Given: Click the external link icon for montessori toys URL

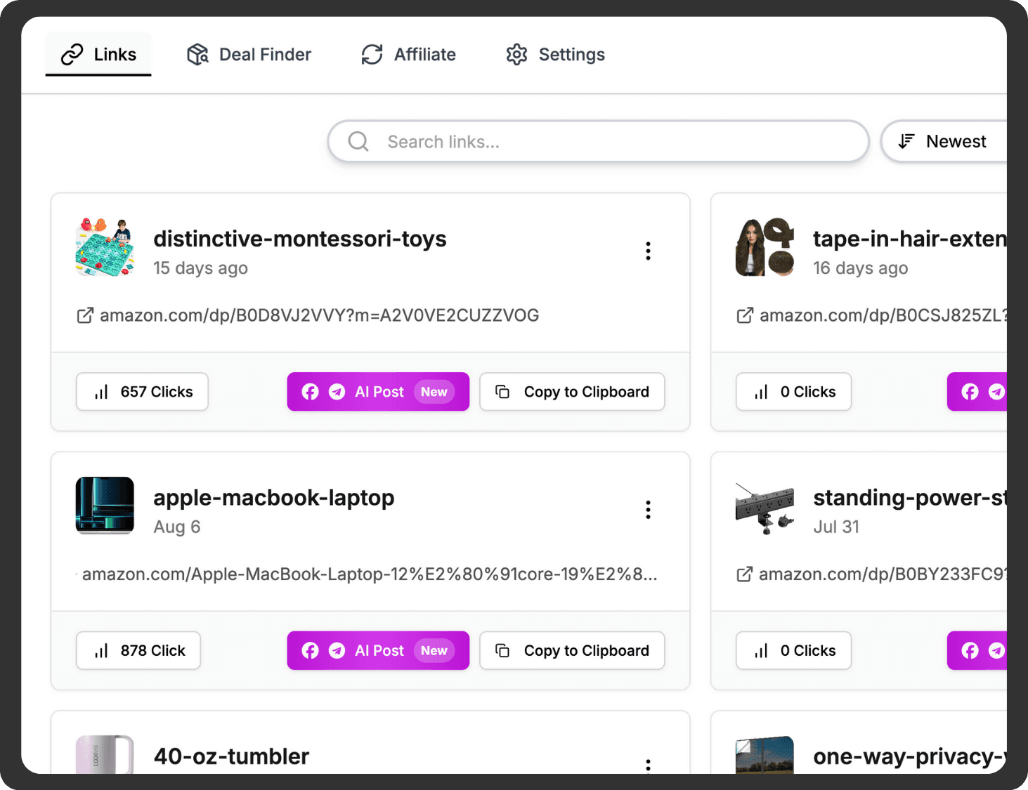Looking at the screenshot, I should click(x=85, y=316).
